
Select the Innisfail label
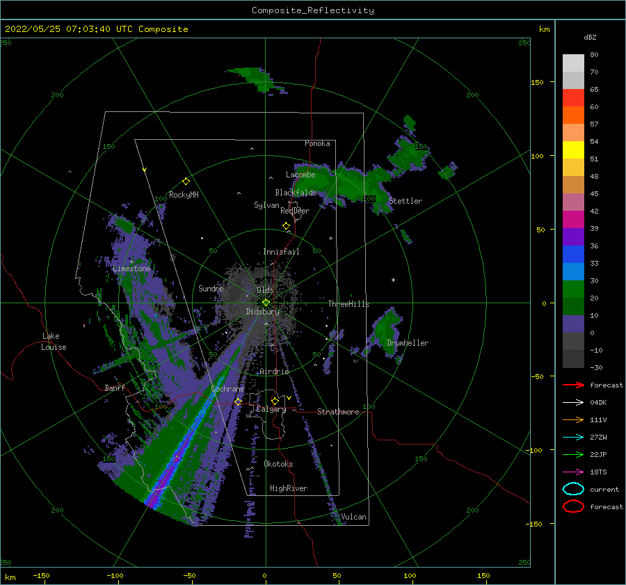281,252
